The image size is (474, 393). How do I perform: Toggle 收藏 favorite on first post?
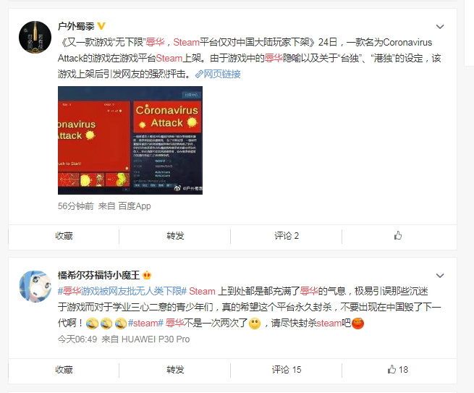point(64,236)
